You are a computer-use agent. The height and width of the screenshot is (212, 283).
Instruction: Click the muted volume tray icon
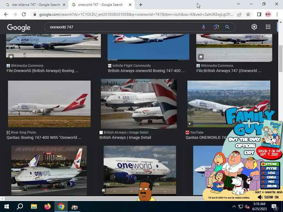point(247,206)
